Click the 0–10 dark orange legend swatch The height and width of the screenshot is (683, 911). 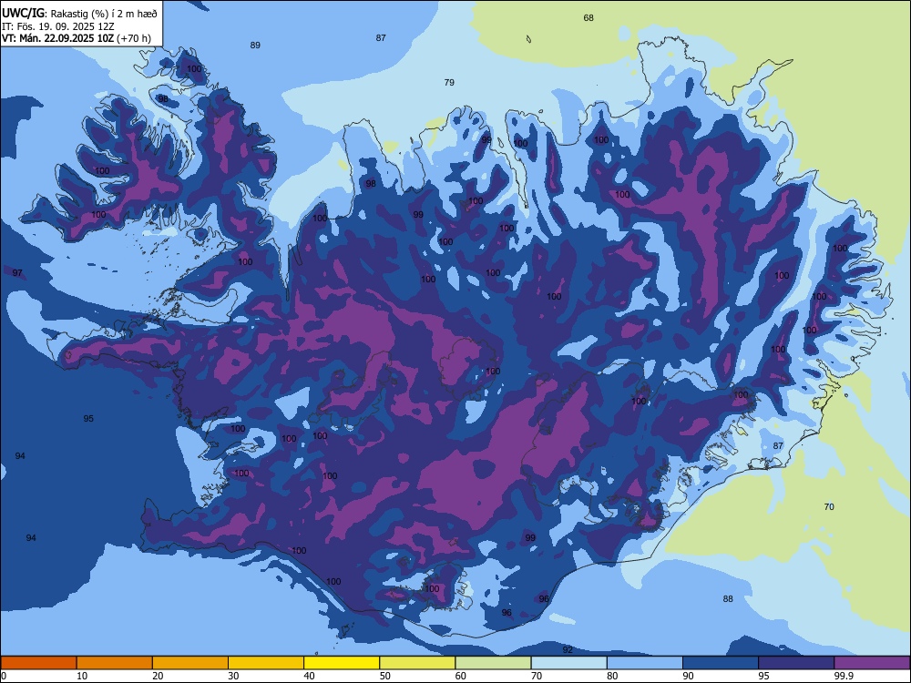tap(38, 663)
